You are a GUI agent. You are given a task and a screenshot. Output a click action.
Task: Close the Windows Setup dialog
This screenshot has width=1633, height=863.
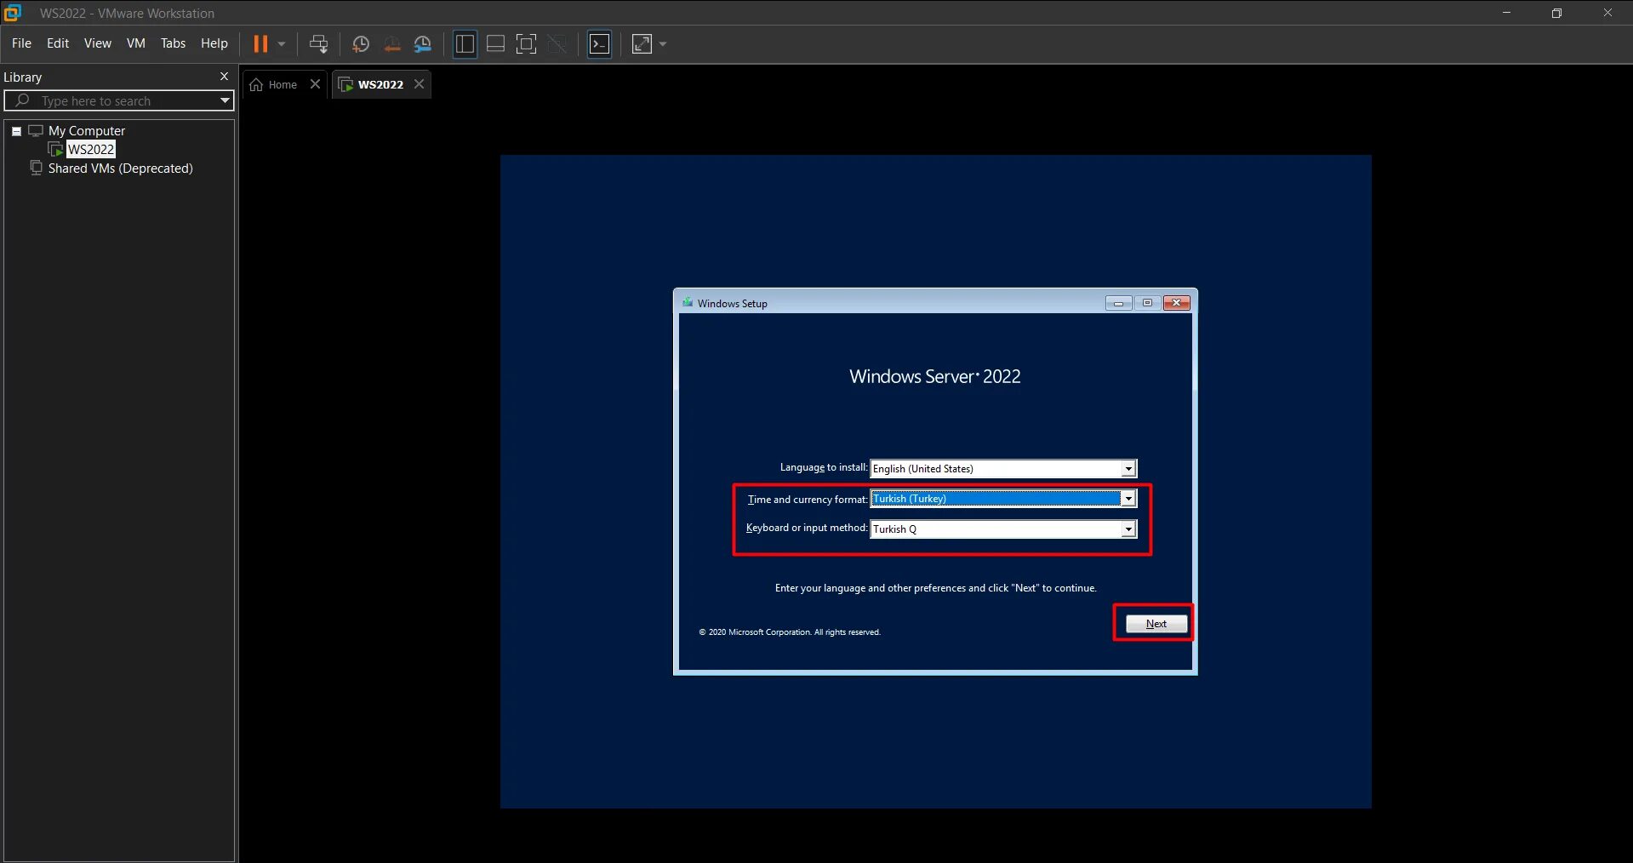click(1177, 303)
